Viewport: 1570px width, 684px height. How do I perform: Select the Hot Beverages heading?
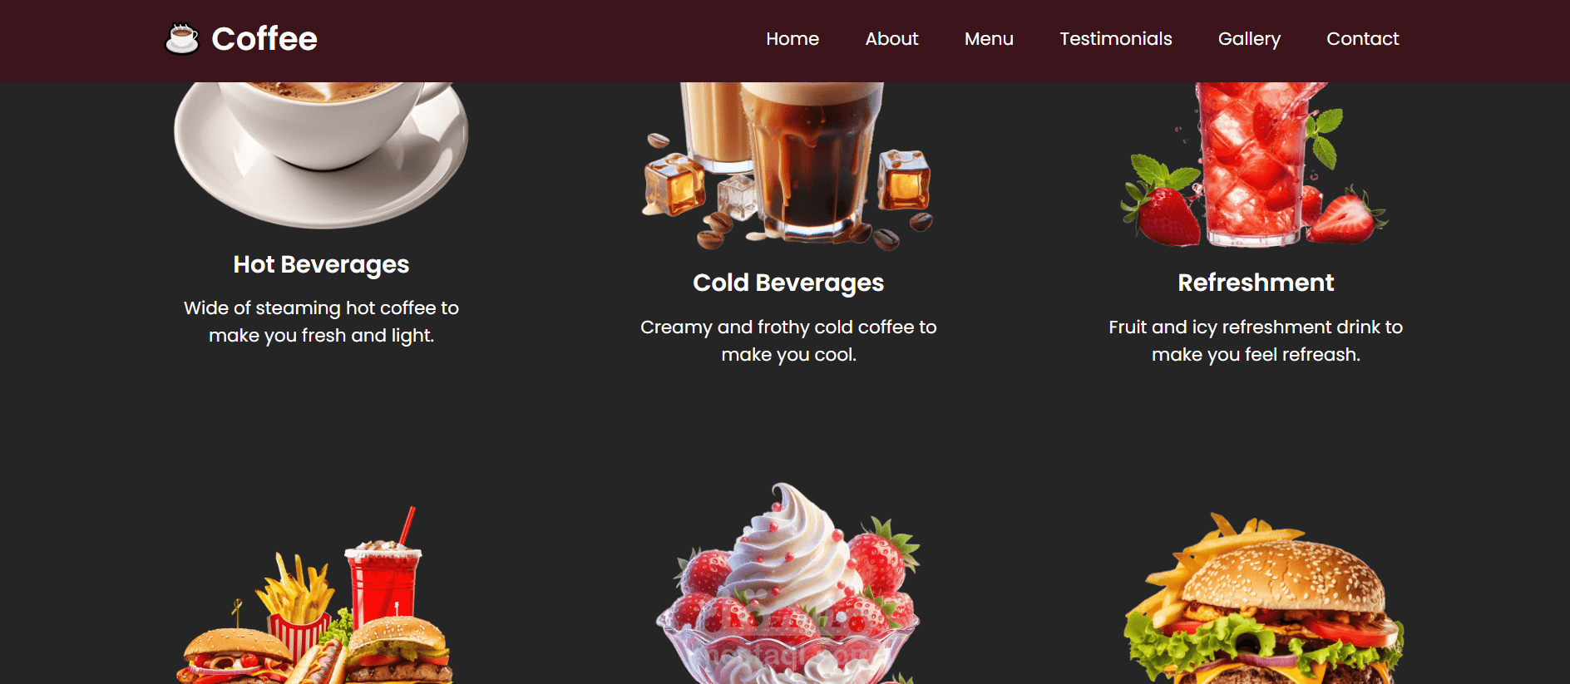(x=321, y=264)
